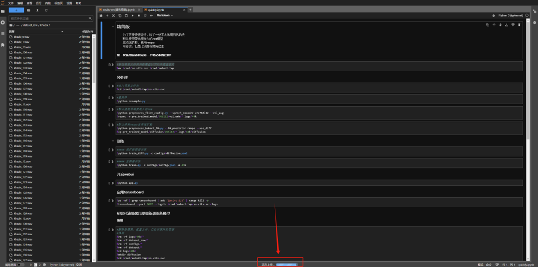Image resolution: width=538 pixels, height=267 pixels.
Task: Open the 文件 menu
Action: pos(10,3)
